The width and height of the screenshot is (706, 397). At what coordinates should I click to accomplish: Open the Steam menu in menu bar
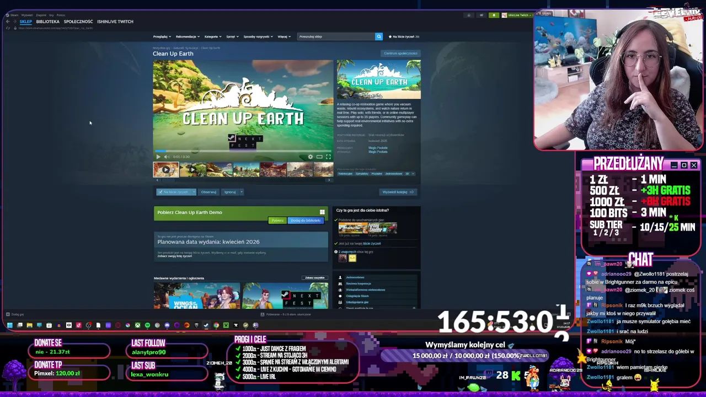14,15
